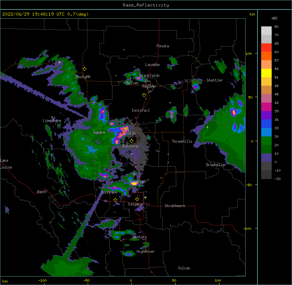This screenshot has width=292, height=285.
Task: Click the Sundre city label
Action: (99, 132)
